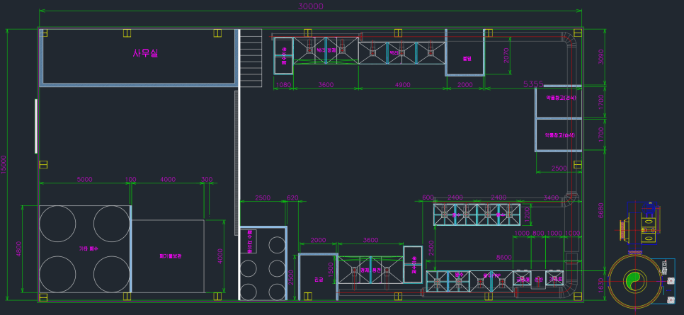
Task: Click the 4900 dimension under plating tanks
Action: (402, 85)
